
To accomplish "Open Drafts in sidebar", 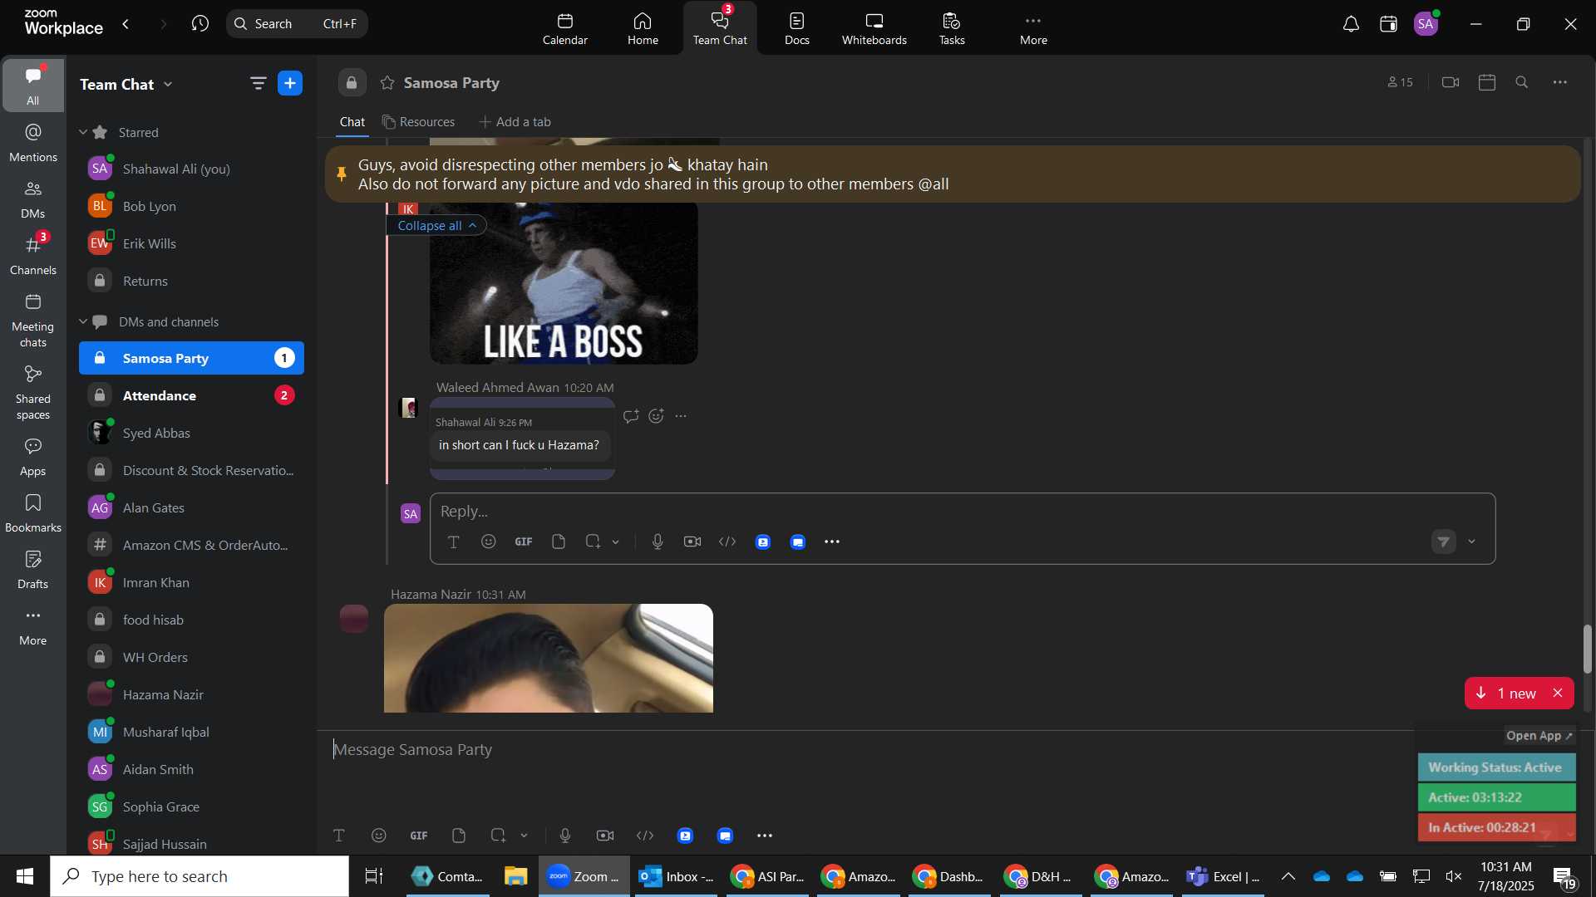I will [33, 570].
